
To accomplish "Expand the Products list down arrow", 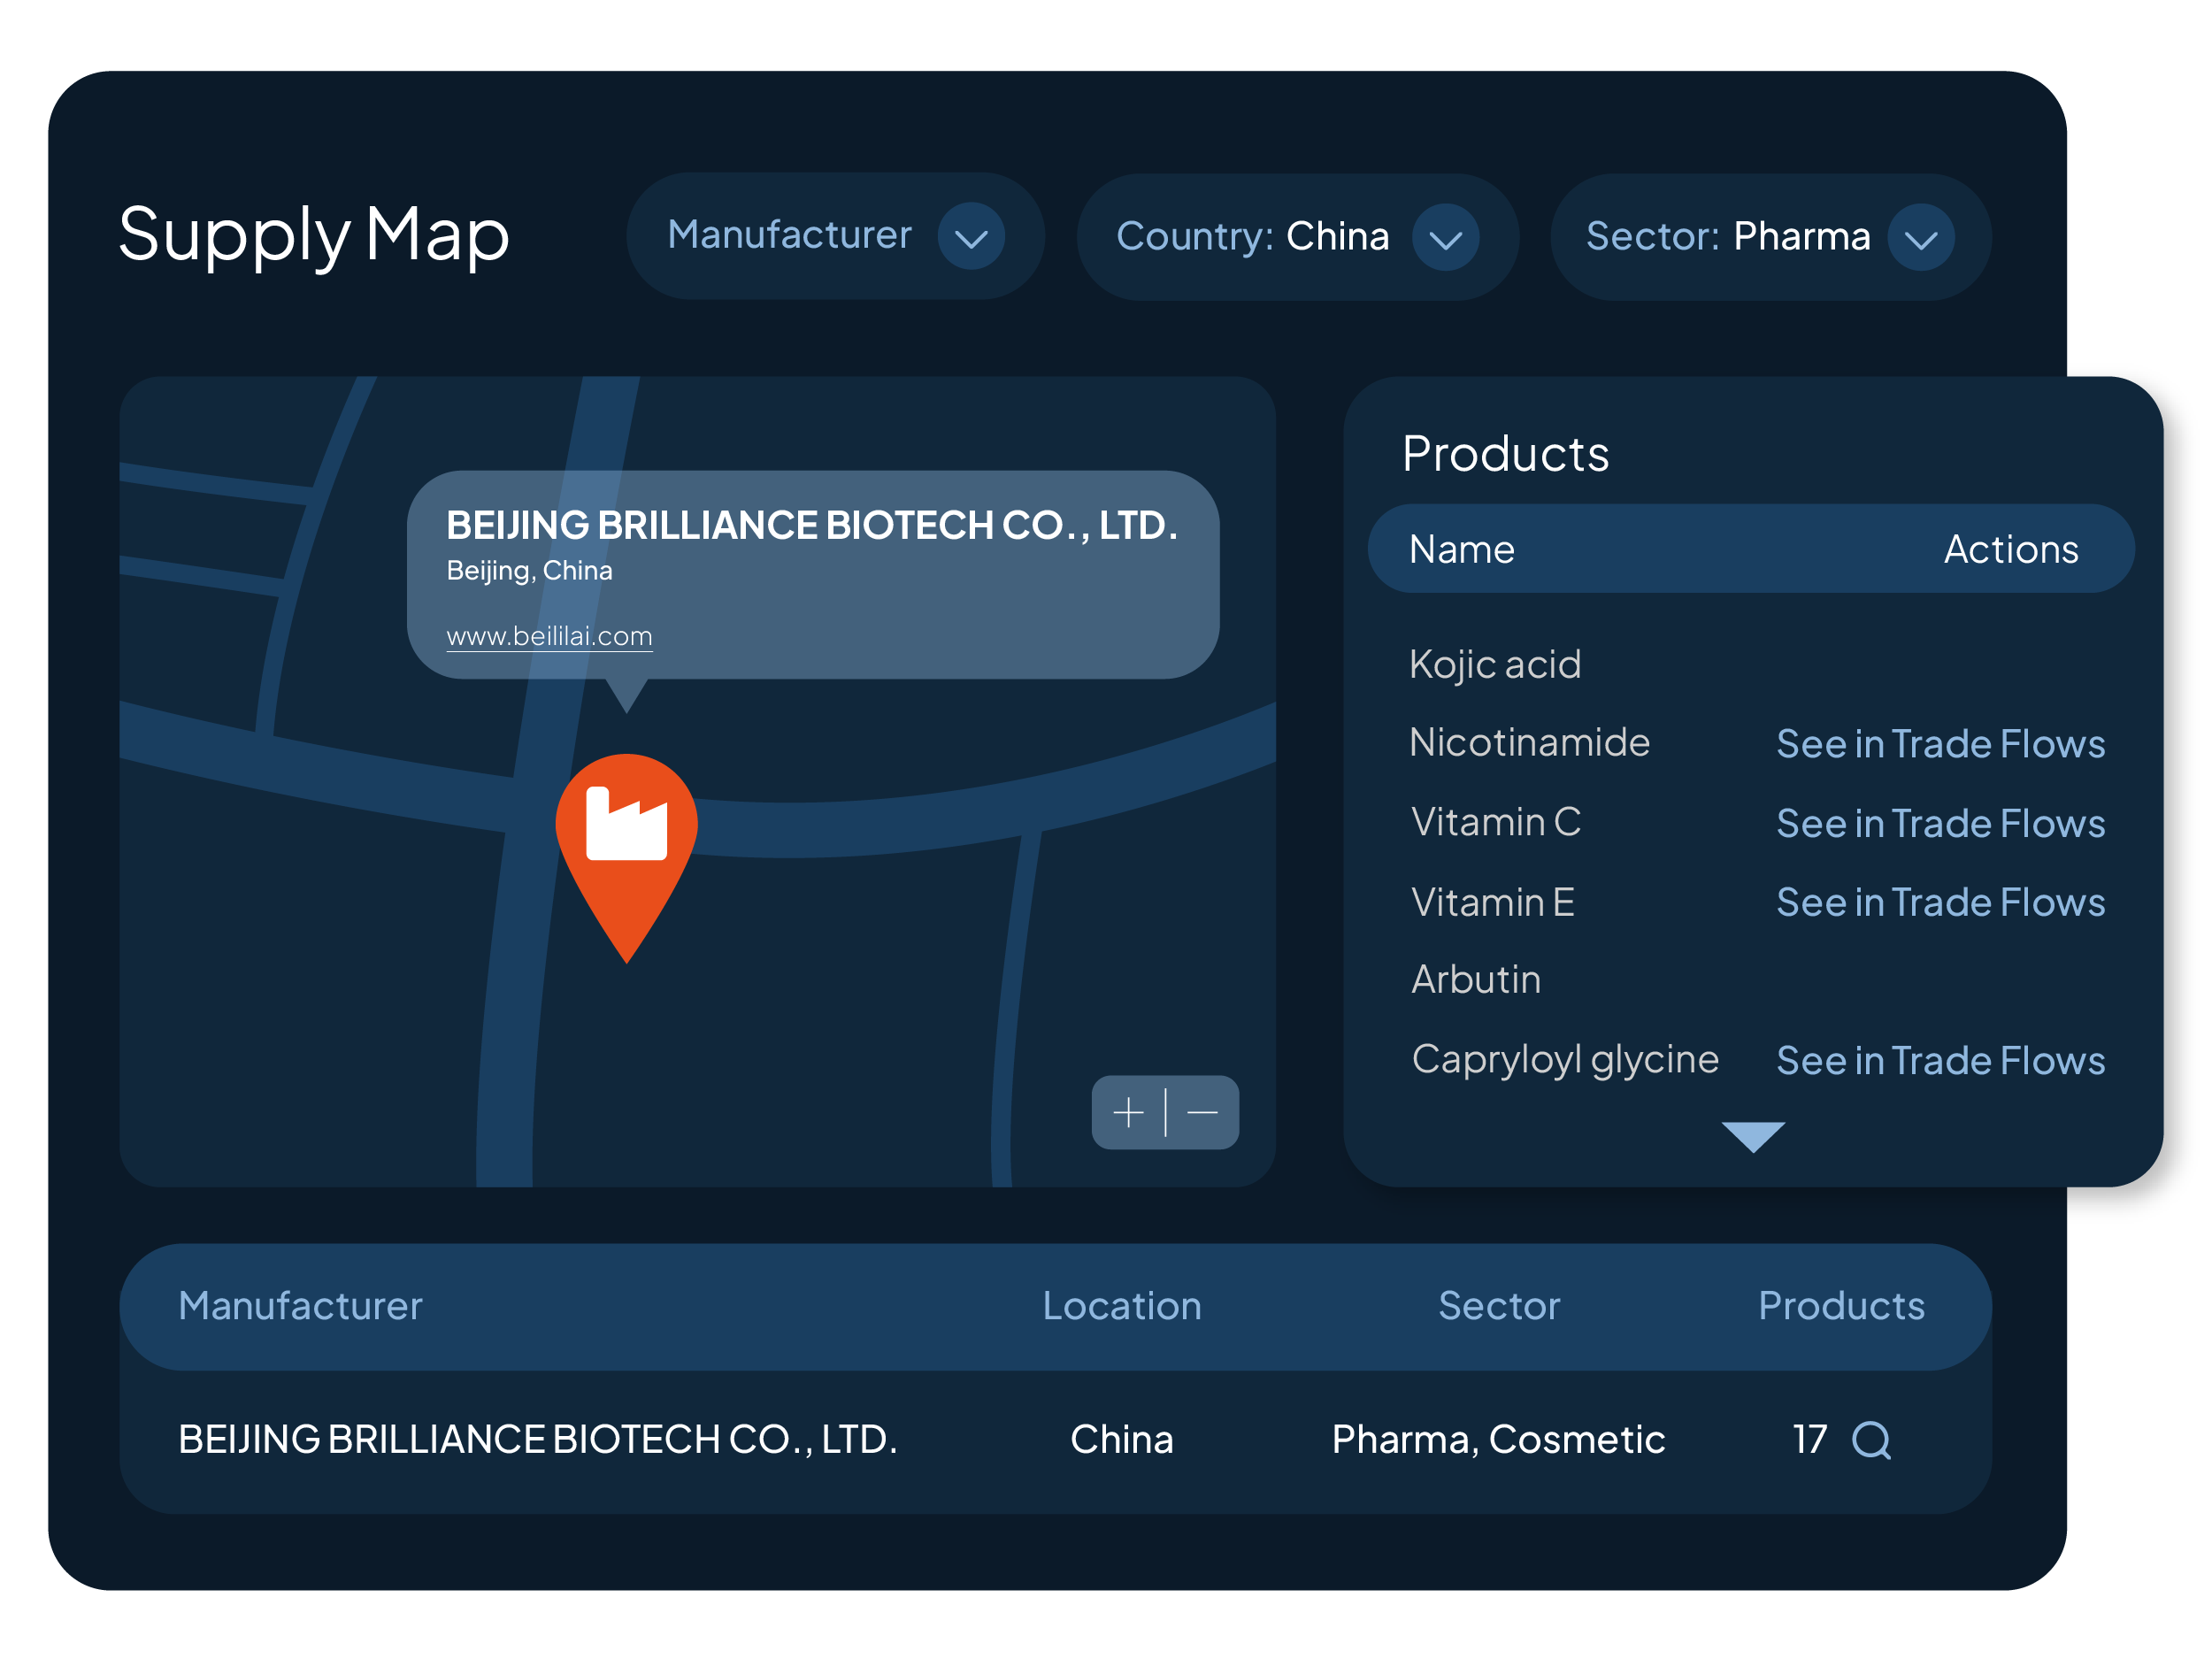I will click(1752, 1136).
